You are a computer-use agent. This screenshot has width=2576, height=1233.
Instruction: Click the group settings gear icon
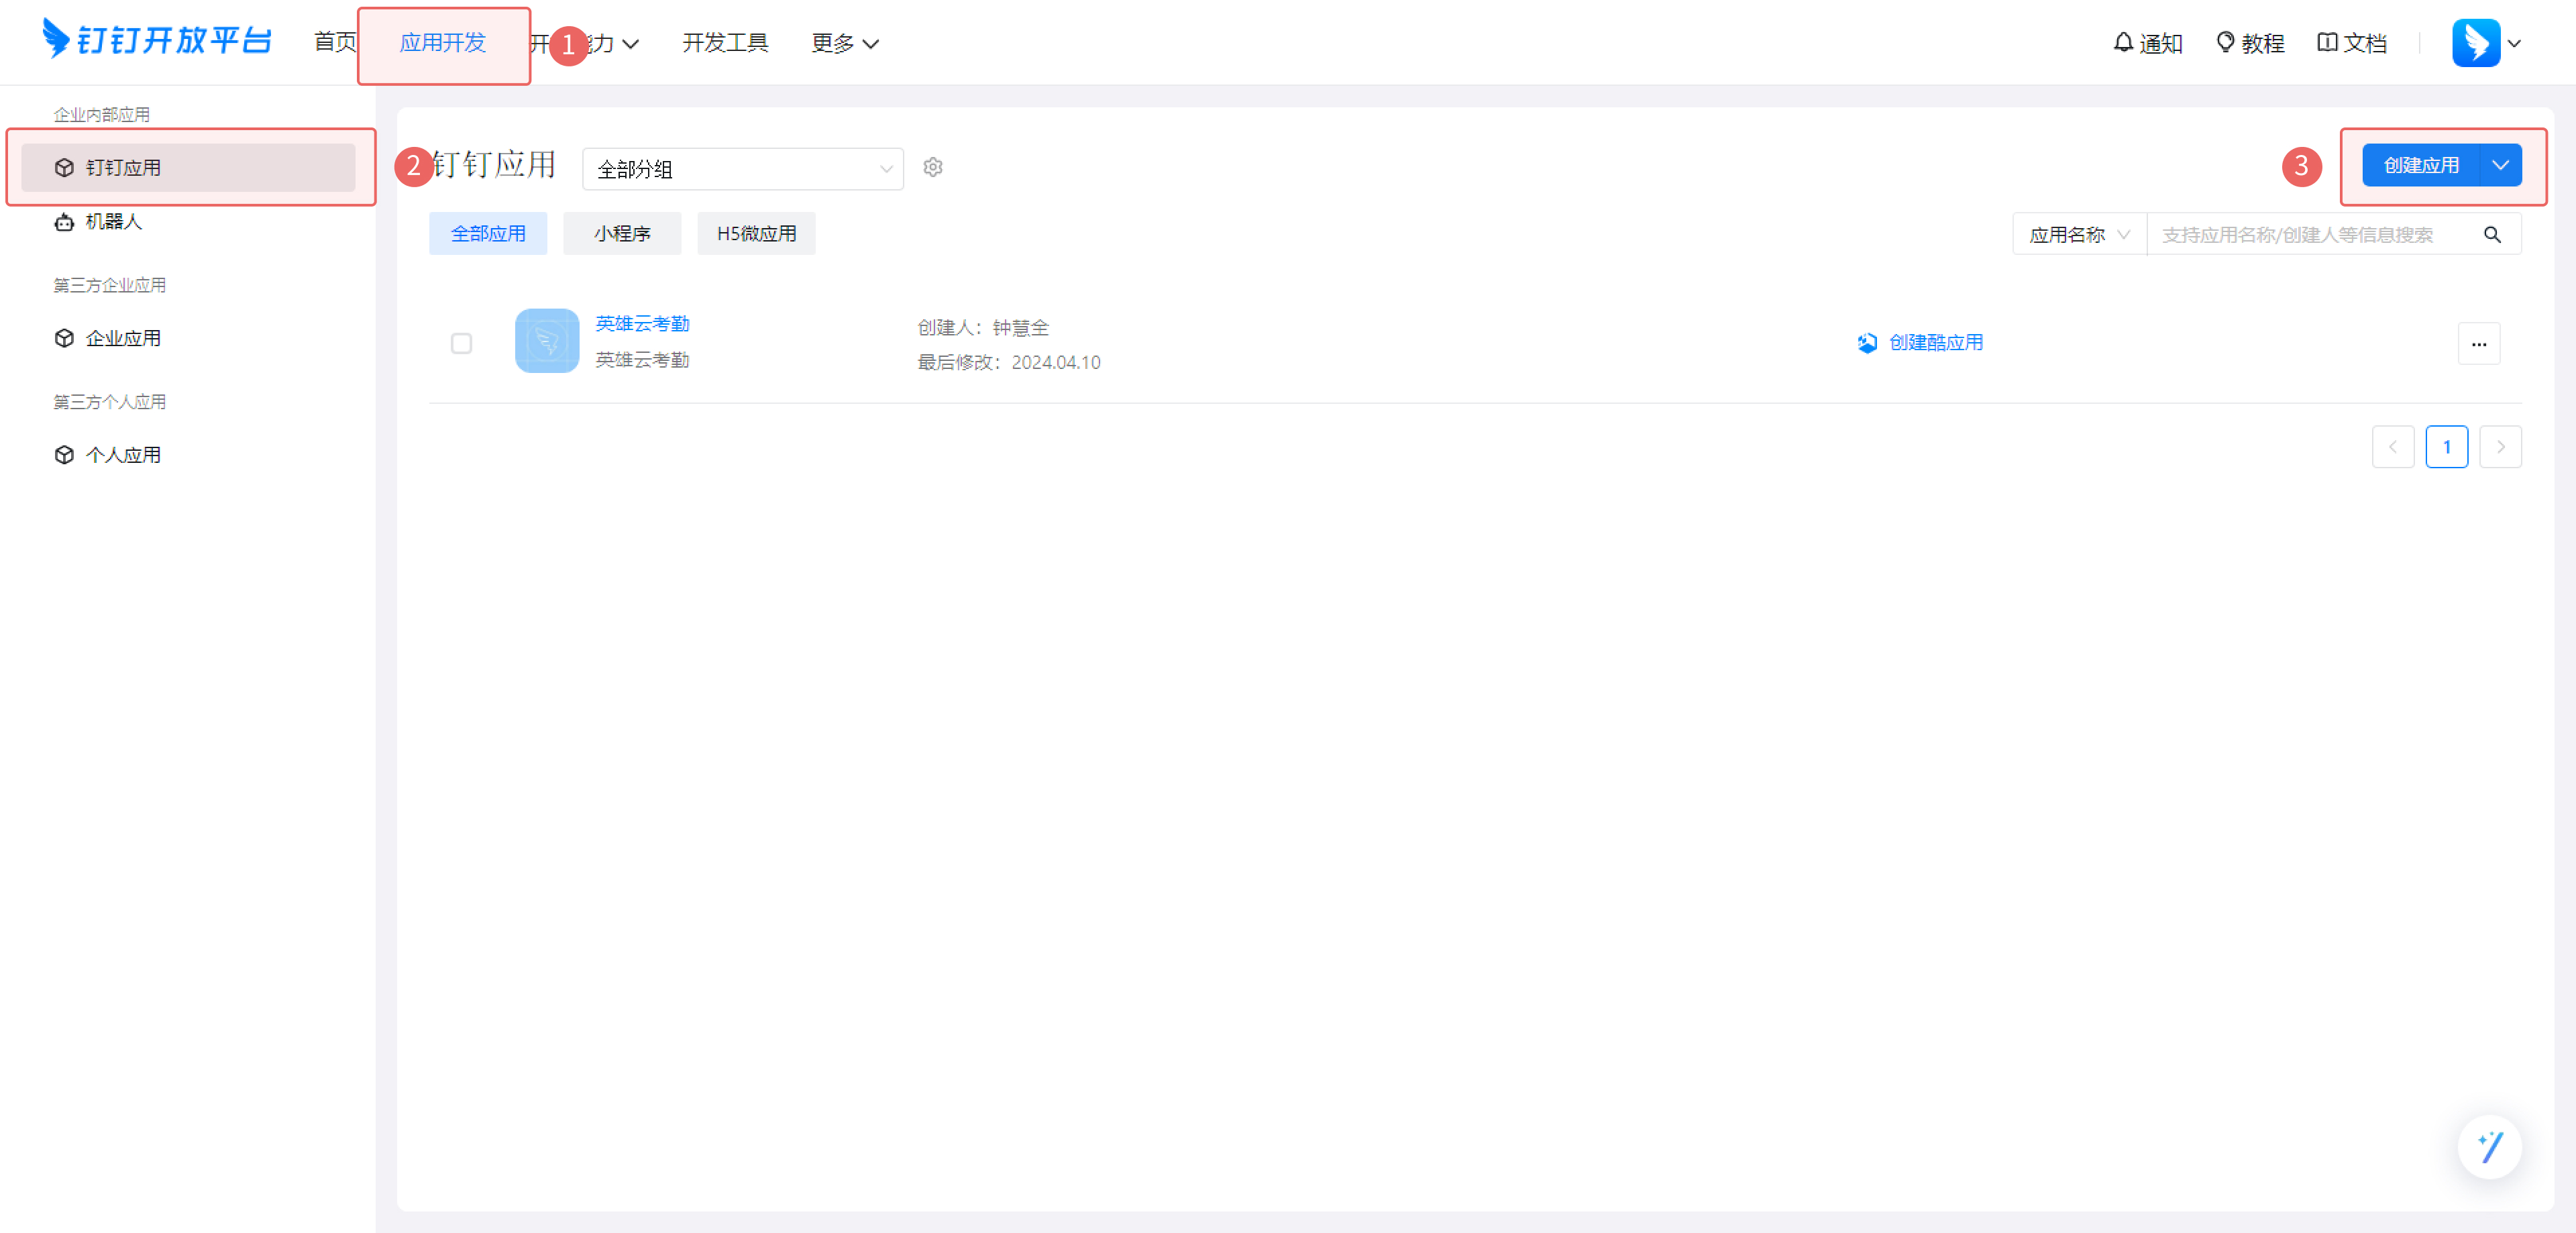pyautogui.click(x=933, y=167)
